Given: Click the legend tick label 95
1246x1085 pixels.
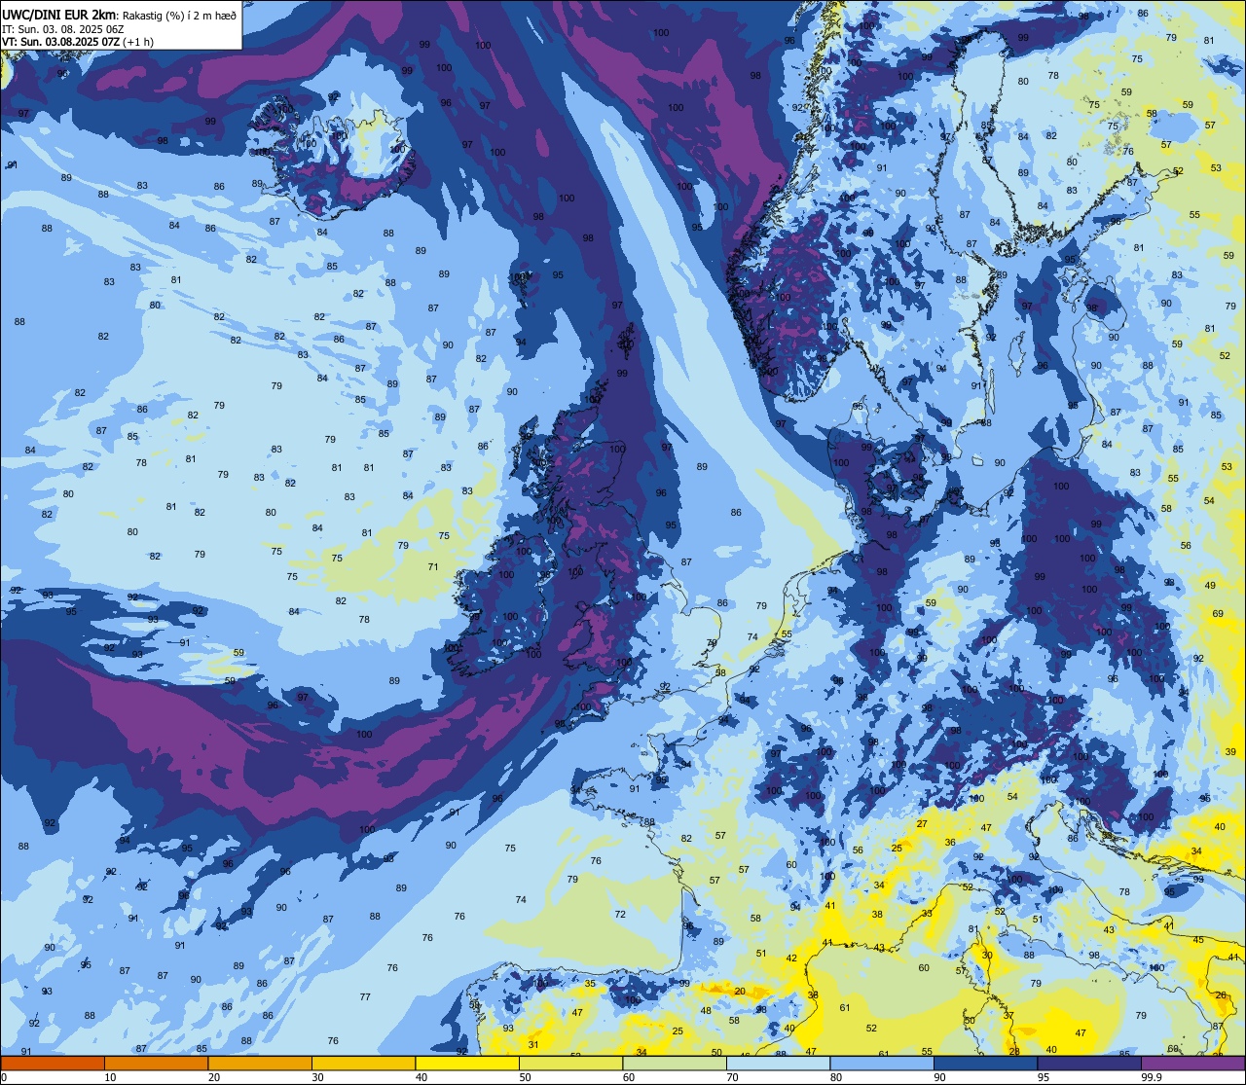Looking at the screenshot, I should (1044, 1077).
